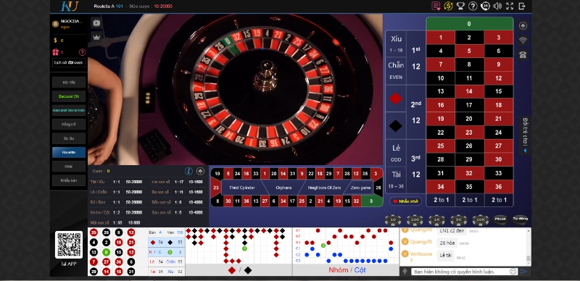Click the spade icon in payout panel
580x281 pixels.
[200, 171]
